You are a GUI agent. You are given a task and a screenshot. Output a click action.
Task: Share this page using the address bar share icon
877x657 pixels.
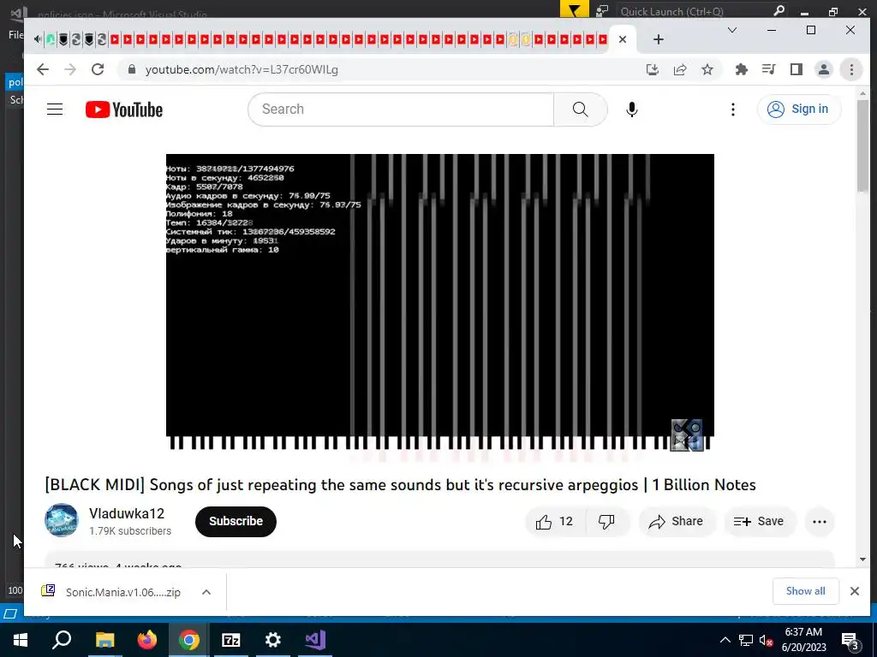pyautogui.click(x=680, y=69)
